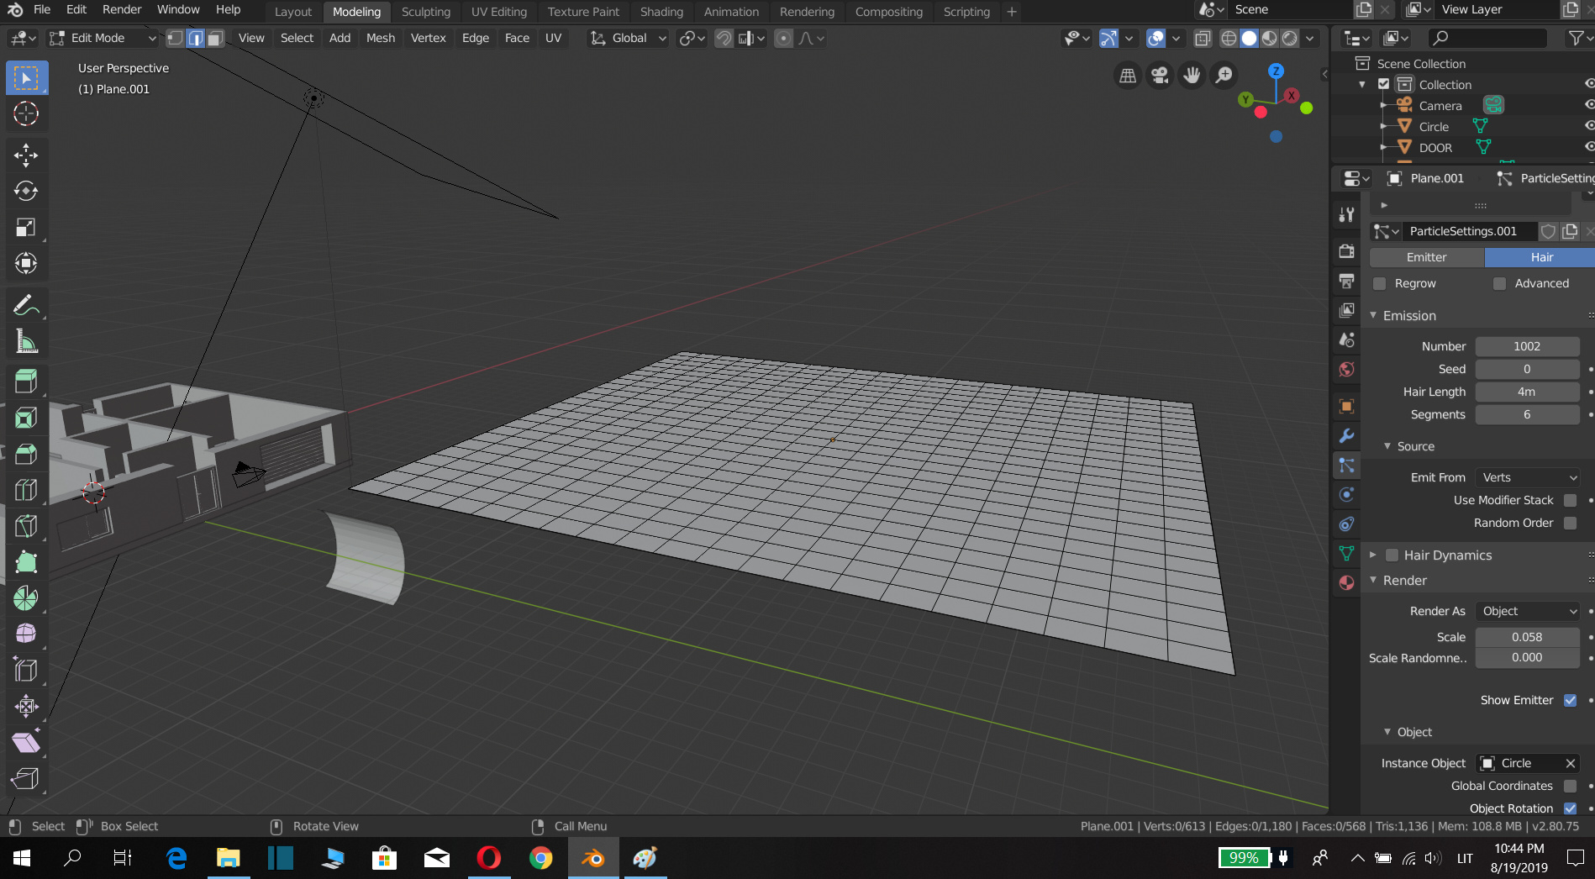This screenshot has height=879, width=1595.
Task: Switch particle type to Emitter
Action: coord(1426,256)
